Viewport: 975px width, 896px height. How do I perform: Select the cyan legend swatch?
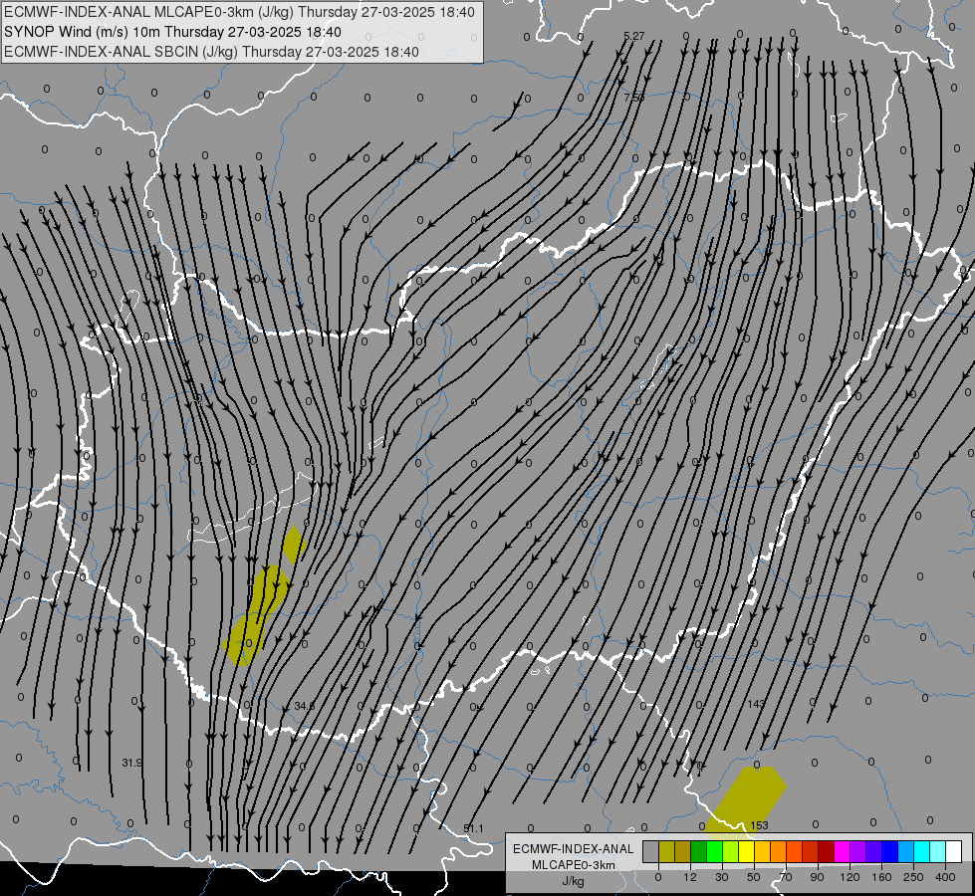click(922, 851)
